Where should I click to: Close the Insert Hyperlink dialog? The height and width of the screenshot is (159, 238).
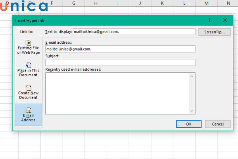coord(225,20)
